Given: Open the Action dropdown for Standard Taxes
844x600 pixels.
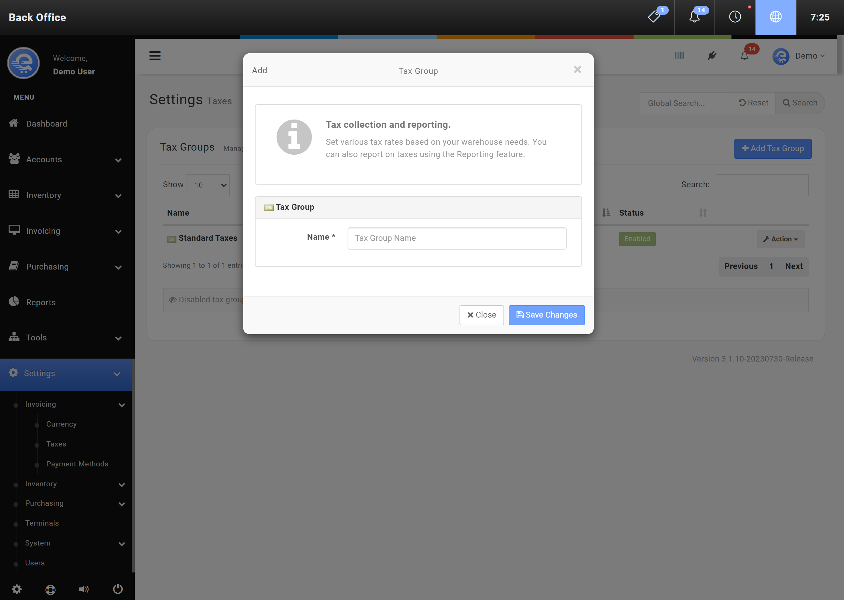Looking at the screenshot, I should (x=780, y=239).
